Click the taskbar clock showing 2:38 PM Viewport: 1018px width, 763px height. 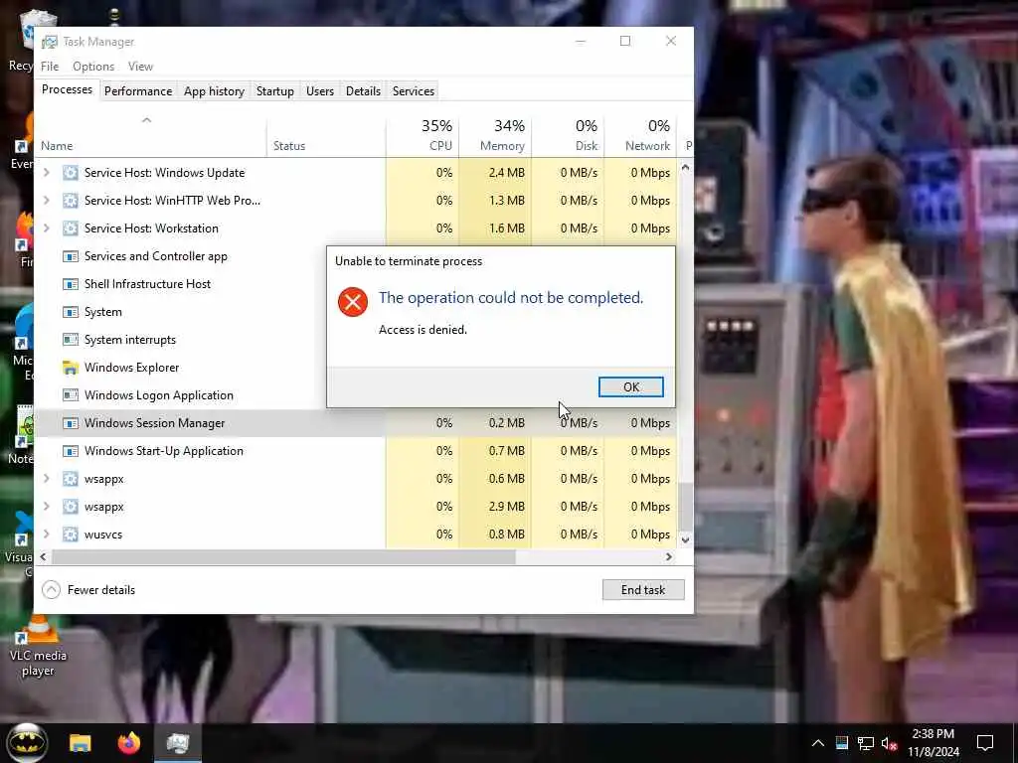pyautogui.click(x=933, y=743)
